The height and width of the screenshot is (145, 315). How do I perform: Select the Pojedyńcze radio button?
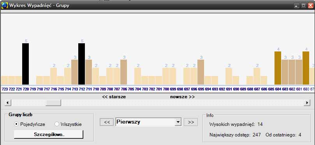pyautogui.click(x=16, y=124)
